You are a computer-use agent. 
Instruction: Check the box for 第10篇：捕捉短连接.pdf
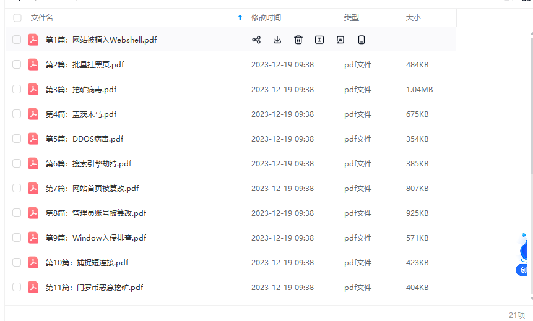pyautogui.click(x=17, y=263)
